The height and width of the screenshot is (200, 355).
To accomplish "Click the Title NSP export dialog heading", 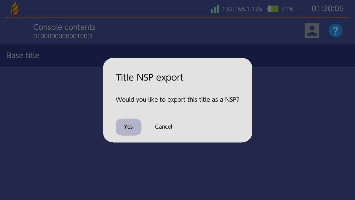I will tap(149, 77).
